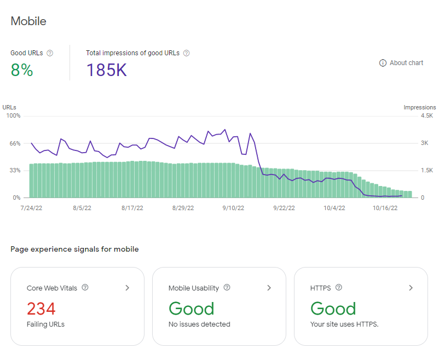Expand Mobile Usability chevron arrow
Viewport: 439px width, 360px height.
(269, 288)
